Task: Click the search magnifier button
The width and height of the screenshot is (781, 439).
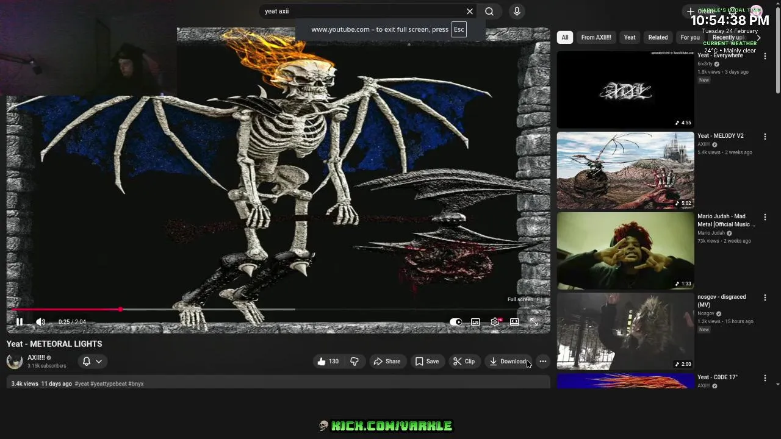Action: 489,11
